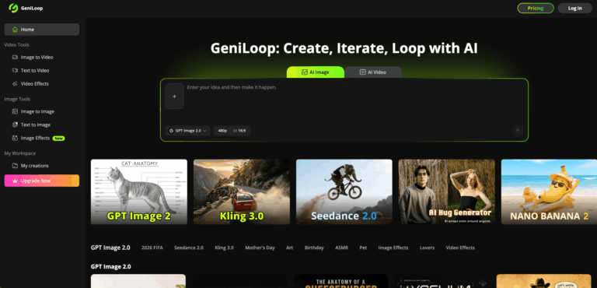Select the Video Effects category tab
The height and width of the screenshot is (288, 597).
pyautogui.click(x=460, y=248)
